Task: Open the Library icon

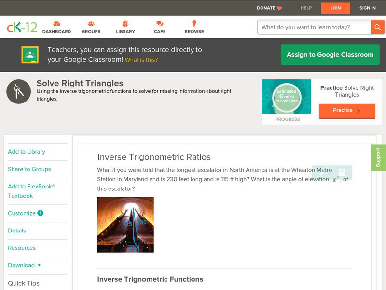Action: 125,24
